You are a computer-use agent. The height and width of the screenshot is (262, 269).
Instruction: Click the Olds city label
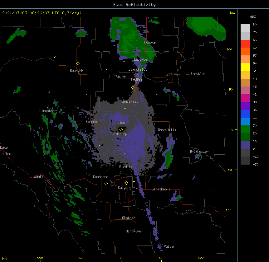click(121, 123)
